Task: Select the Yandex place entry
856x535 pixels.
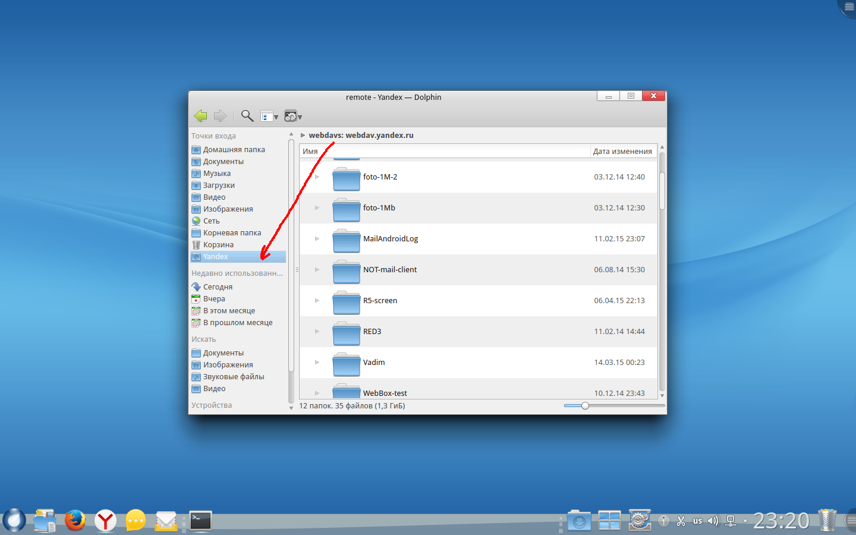Action: (238, 257)
